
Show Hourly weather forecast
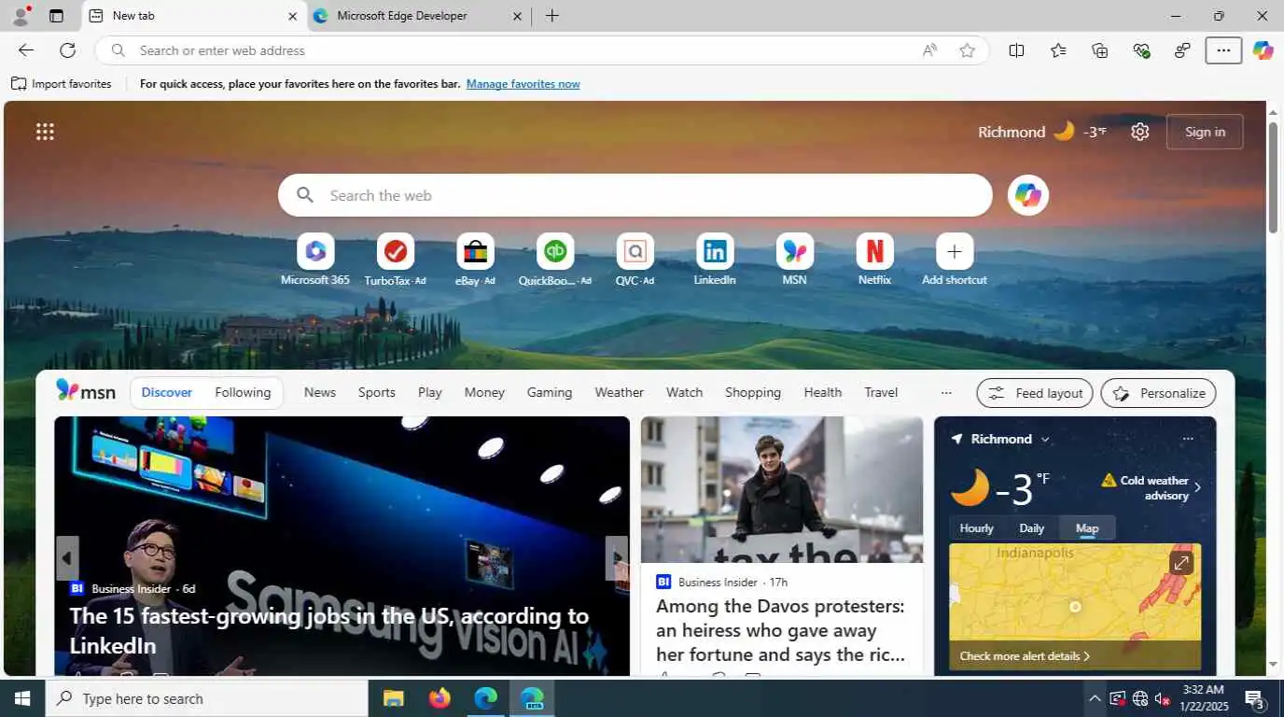976,528
